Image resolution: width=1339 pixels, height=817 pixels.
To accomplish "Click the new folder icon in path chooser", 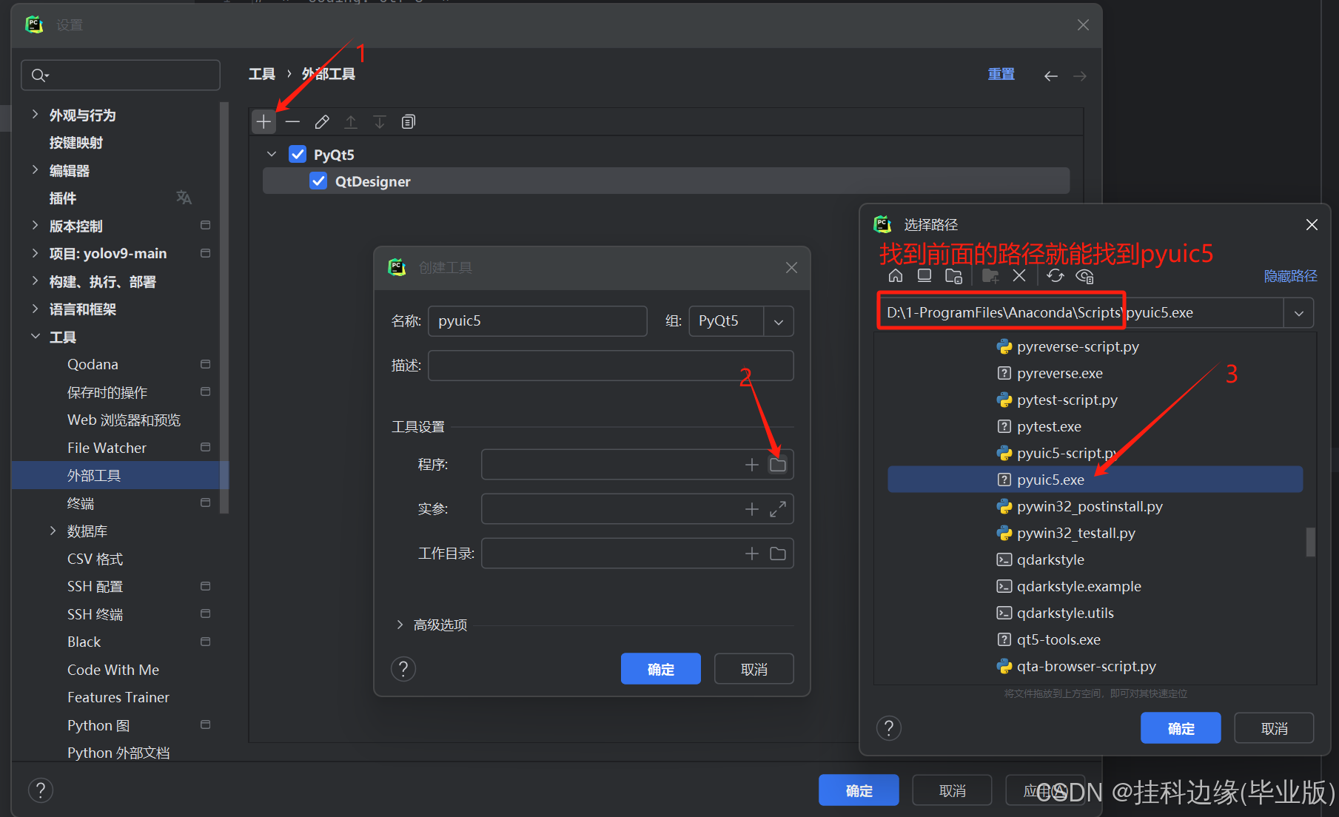I will [x=990, y=276].
